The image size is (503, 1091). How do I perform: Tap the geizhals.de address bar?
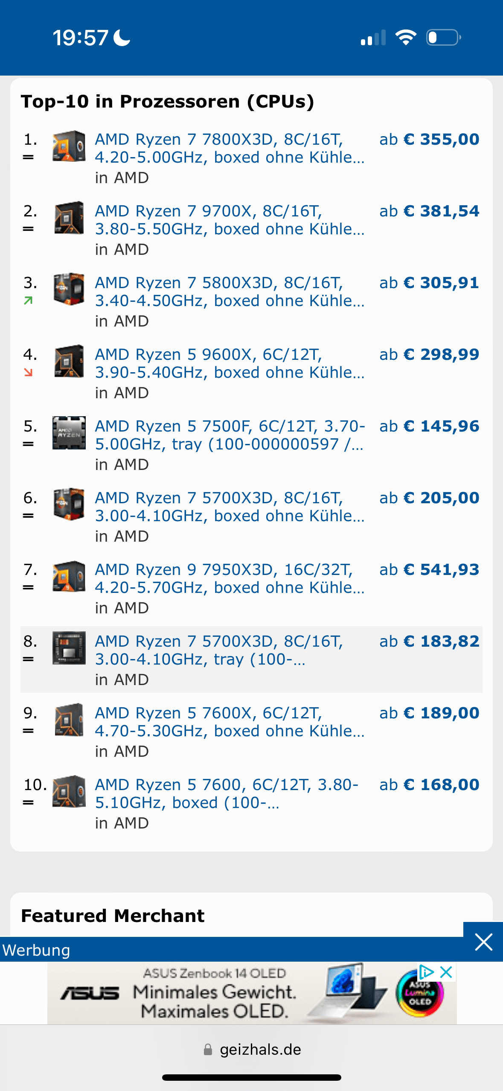(x=260, y=1050)
